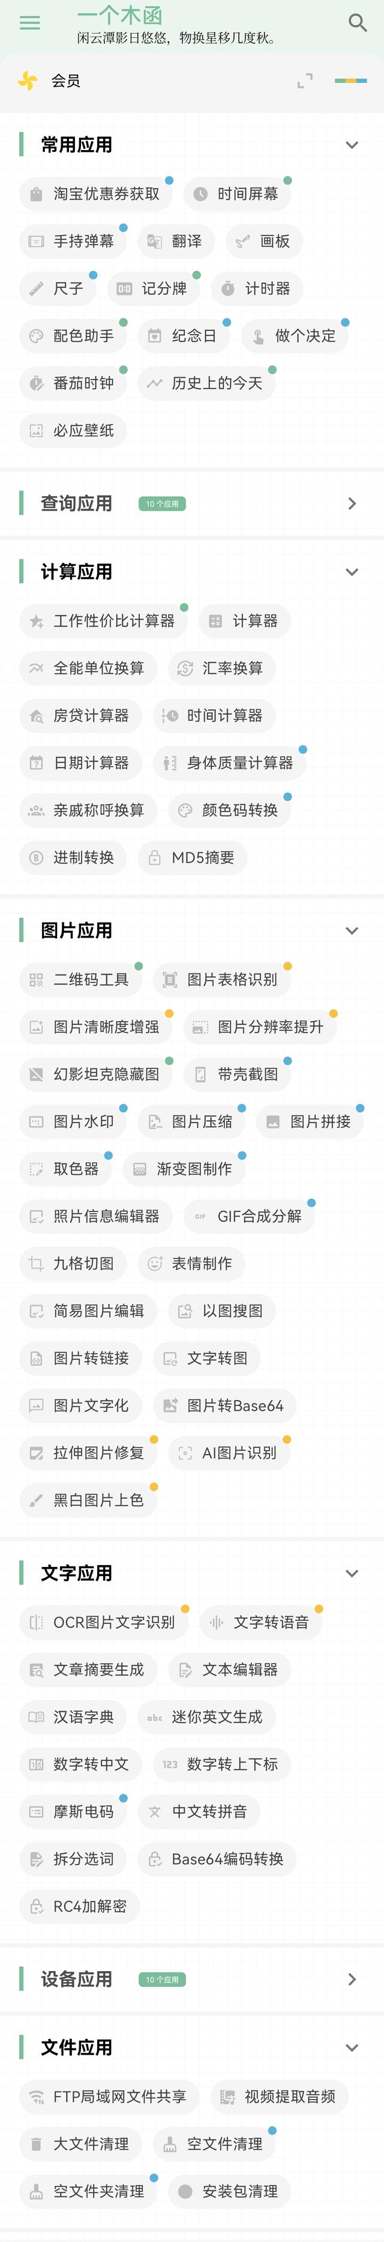Screen dimensions: 384x2242
Task: Expand the 查询应用 section
Action: (x=352, y=503)
